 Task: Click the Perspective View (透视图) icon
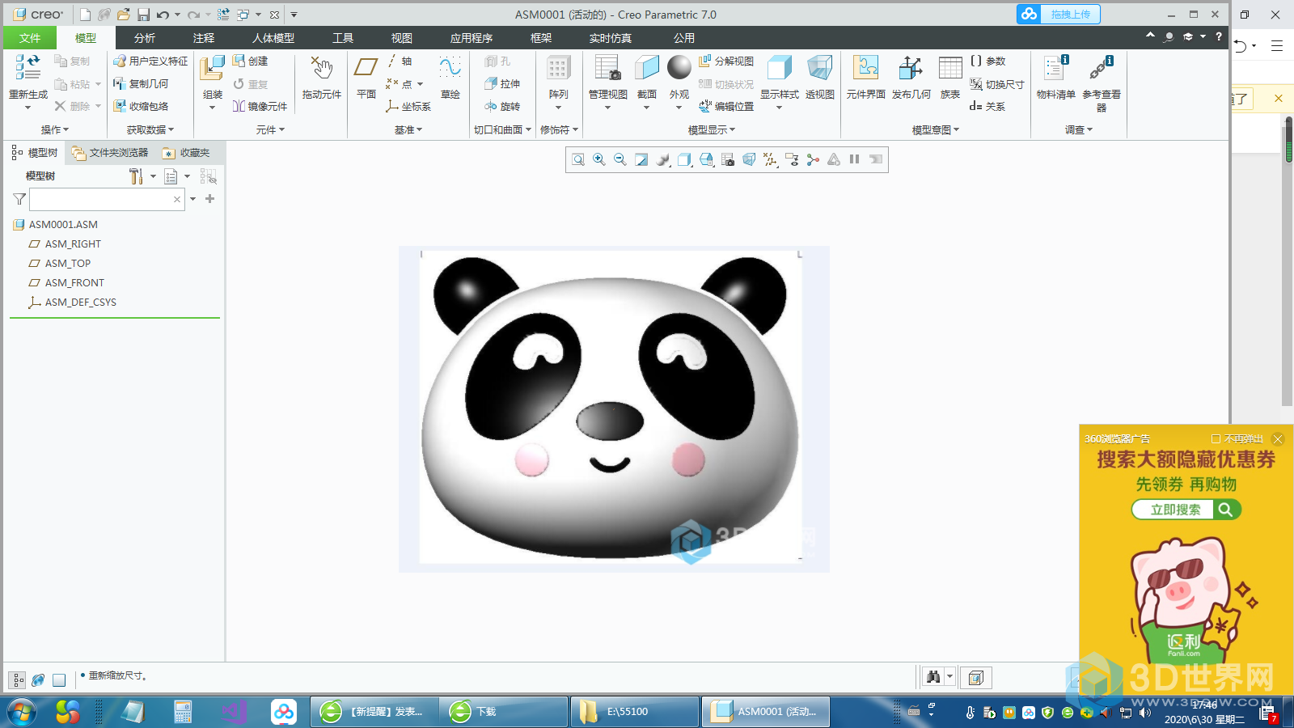(x=819, y=68)
